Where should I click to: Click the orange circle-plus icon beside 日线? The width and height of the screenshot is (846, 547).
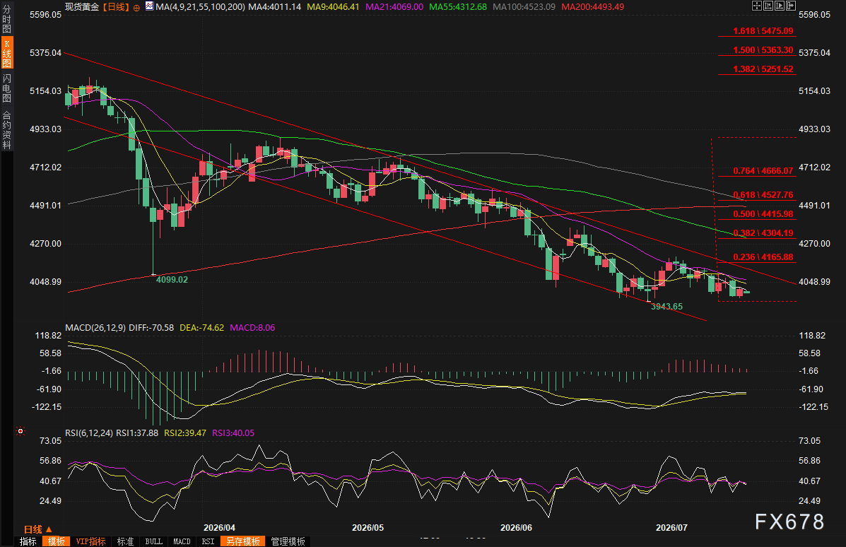pos(136,8)
